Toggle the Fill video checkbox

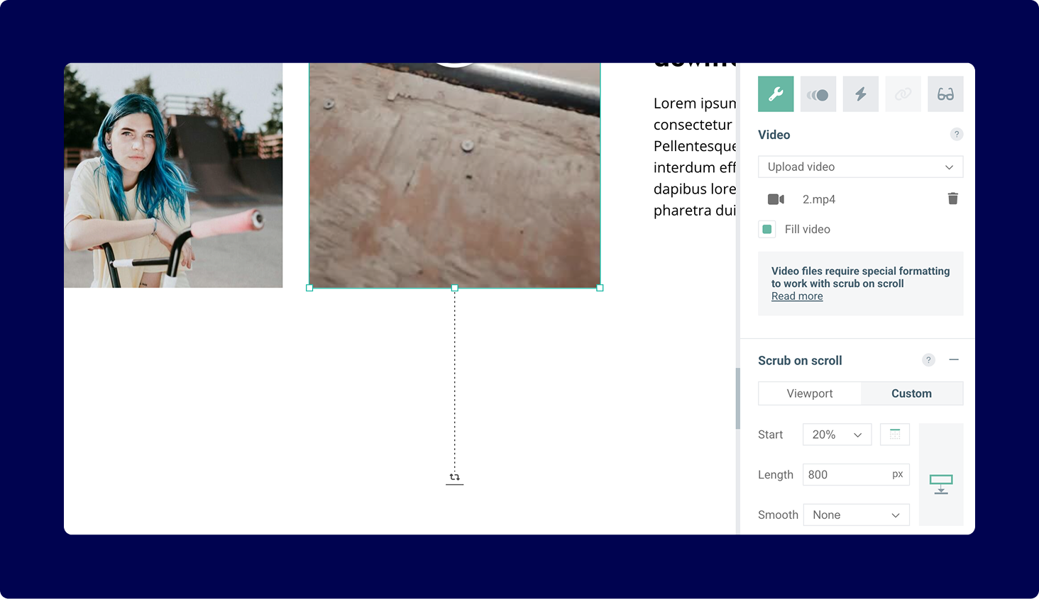767,229
